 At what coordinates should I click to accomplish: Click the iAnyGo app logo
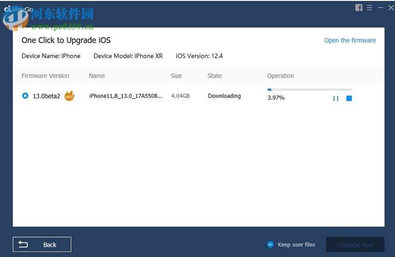pyautogui.click(x=8, y=9)
